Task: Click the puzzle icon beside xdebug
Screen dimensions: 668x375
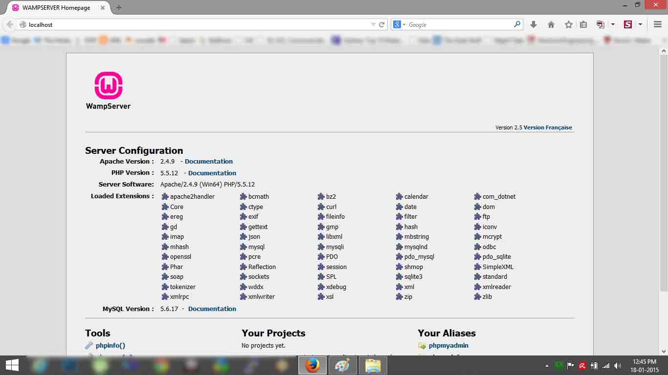Action: (x=321, y=287)
